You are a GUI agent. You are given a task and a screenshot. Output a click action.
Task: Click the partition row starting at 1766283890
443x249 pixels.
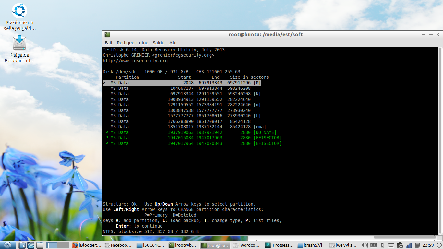click(x=181, y=122)
